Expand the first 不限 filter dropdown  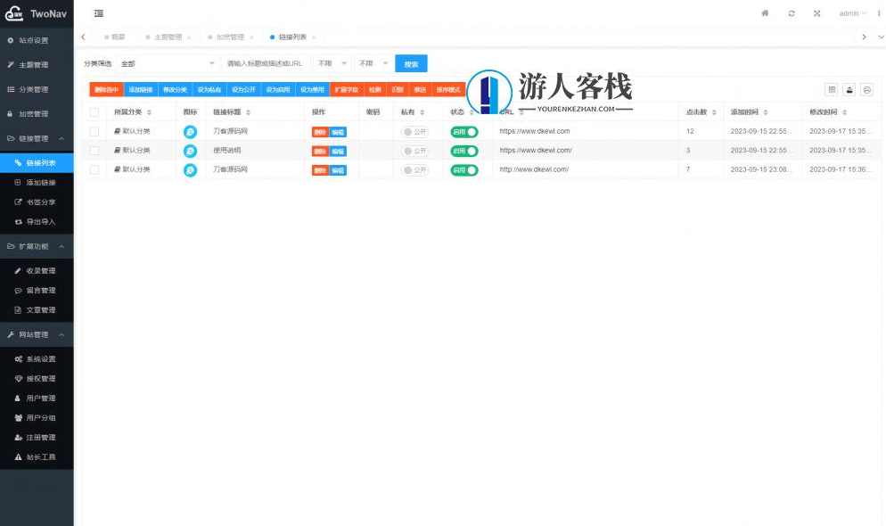333,63
